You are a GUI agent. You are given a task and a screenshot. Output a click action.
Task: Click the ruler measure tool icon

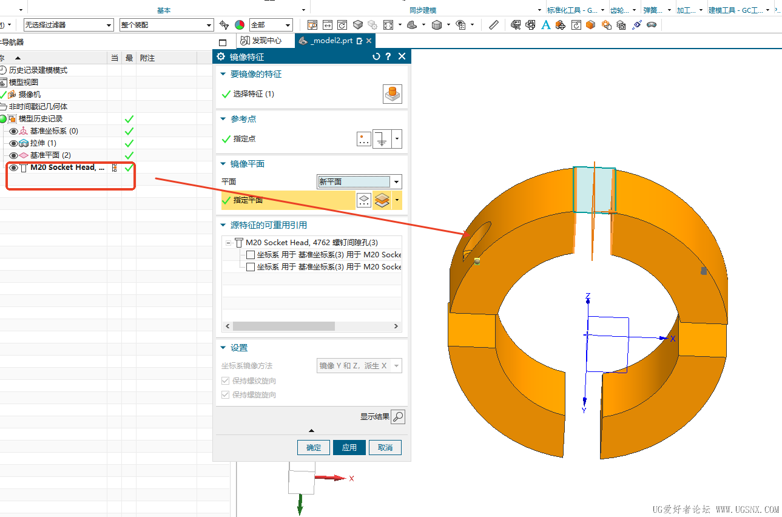pyautogui.click(x=494, y=25)
